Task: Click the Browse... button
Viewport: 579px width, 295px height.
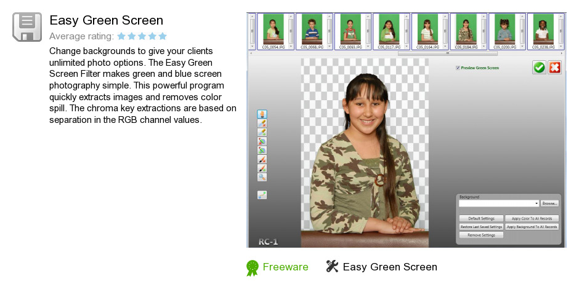Action: pyautogui.click(x=549, y=203)
